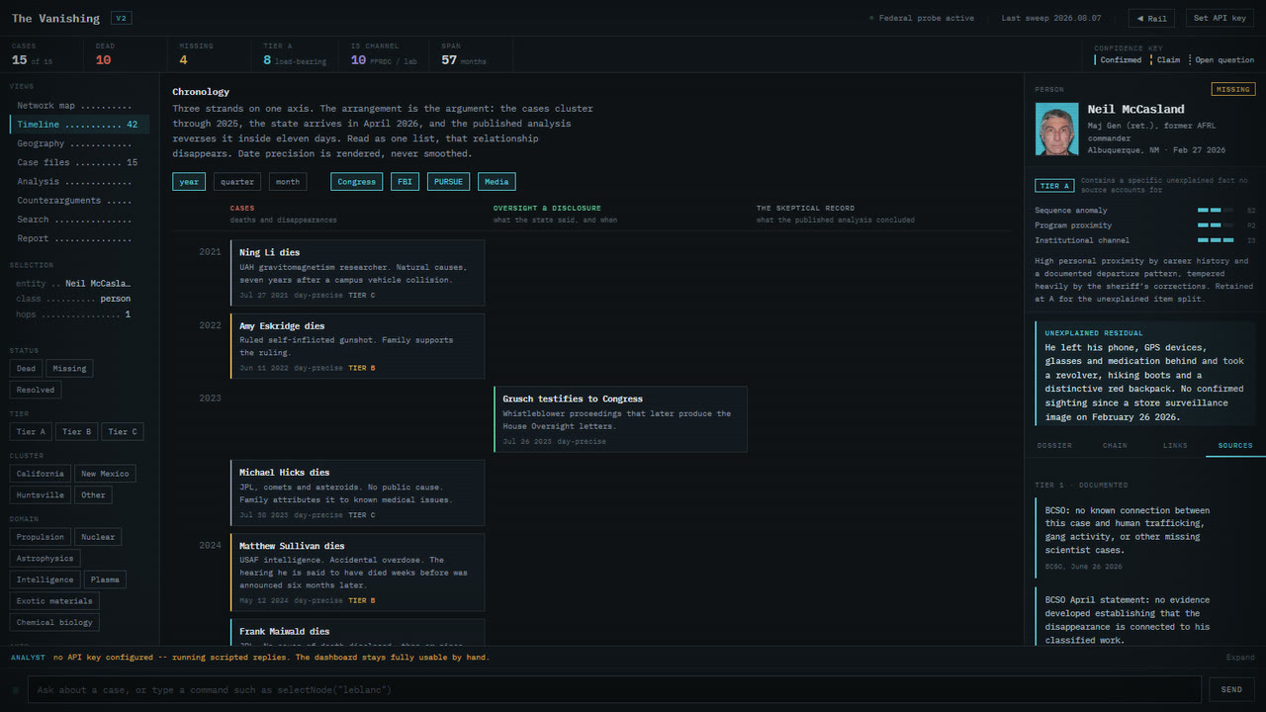Open the Geography view
The image size is (1266, 712).
point(79,143)
